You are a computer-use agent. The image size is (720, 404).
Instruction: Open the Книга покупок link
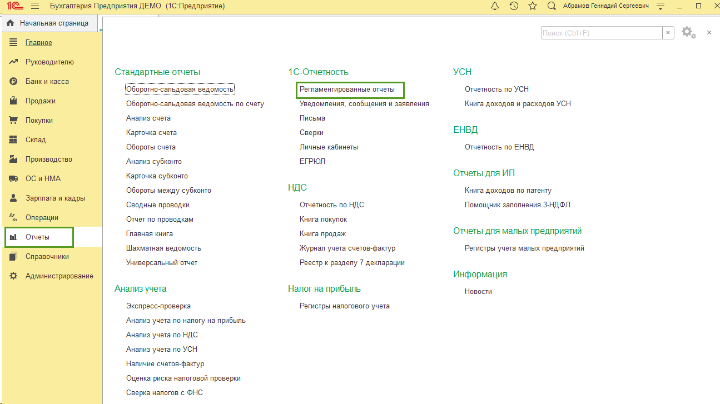(x=324, y=219)
